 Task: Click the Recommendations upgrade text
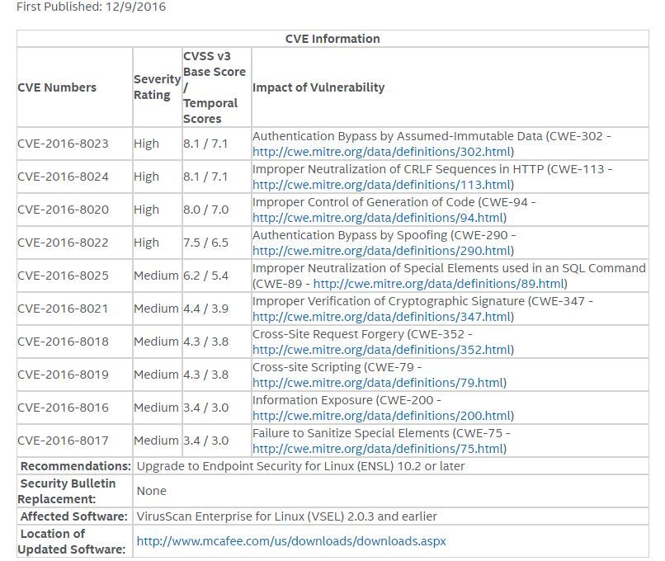click(x=300, y=466)
